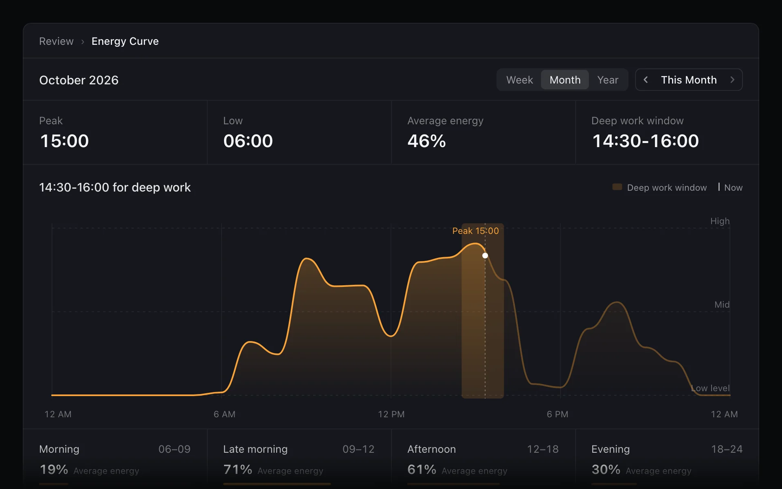This screenshot has height=489, width=782.
Task: Click the 30% Evening average
Action: coord(606,469)
